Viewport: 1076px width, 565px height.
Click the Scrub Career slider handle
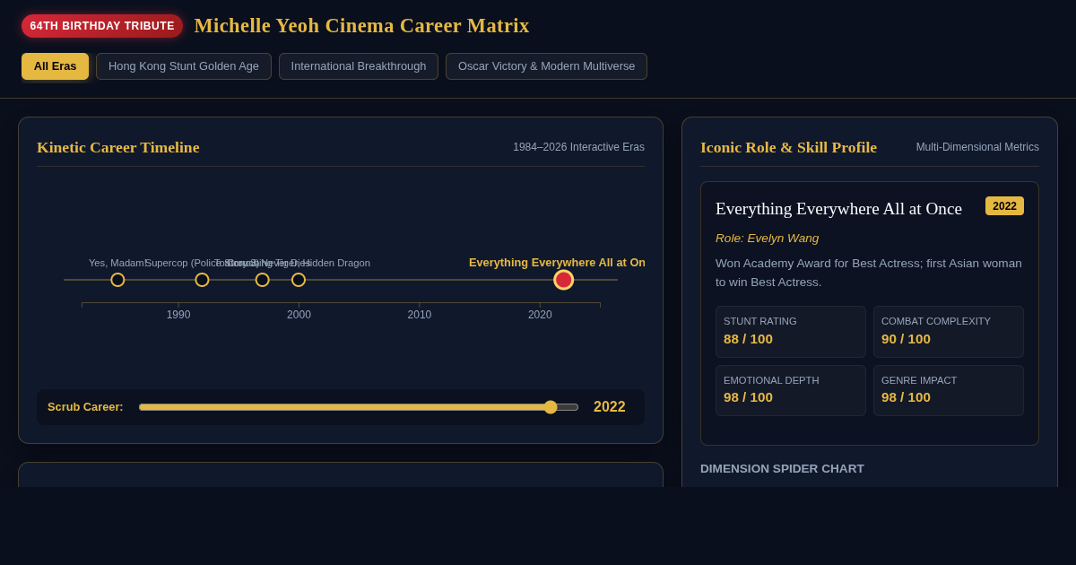[551, 407]
